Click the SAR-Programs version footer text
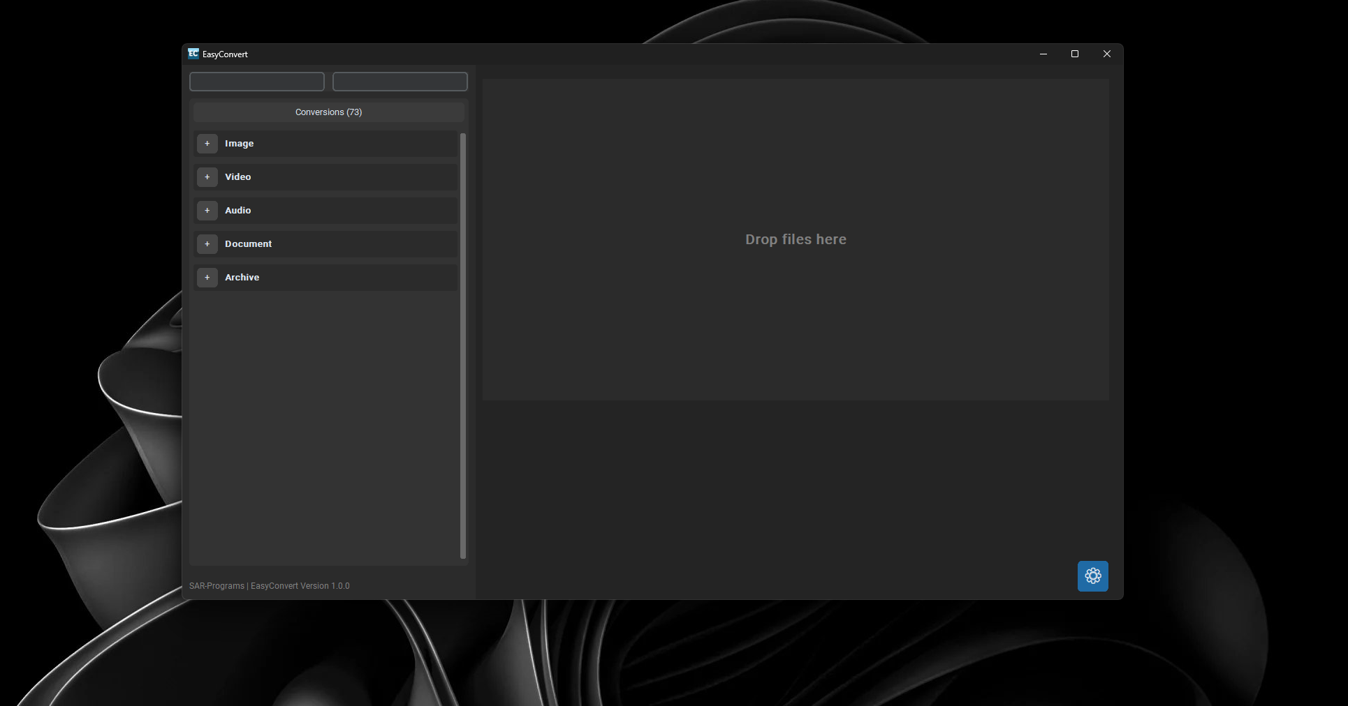Viewport: 1348px width, 706px height. [x=269, y=586]
